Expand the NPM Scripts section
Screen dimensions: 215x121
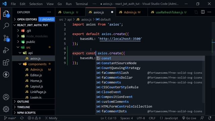(34, 113)
